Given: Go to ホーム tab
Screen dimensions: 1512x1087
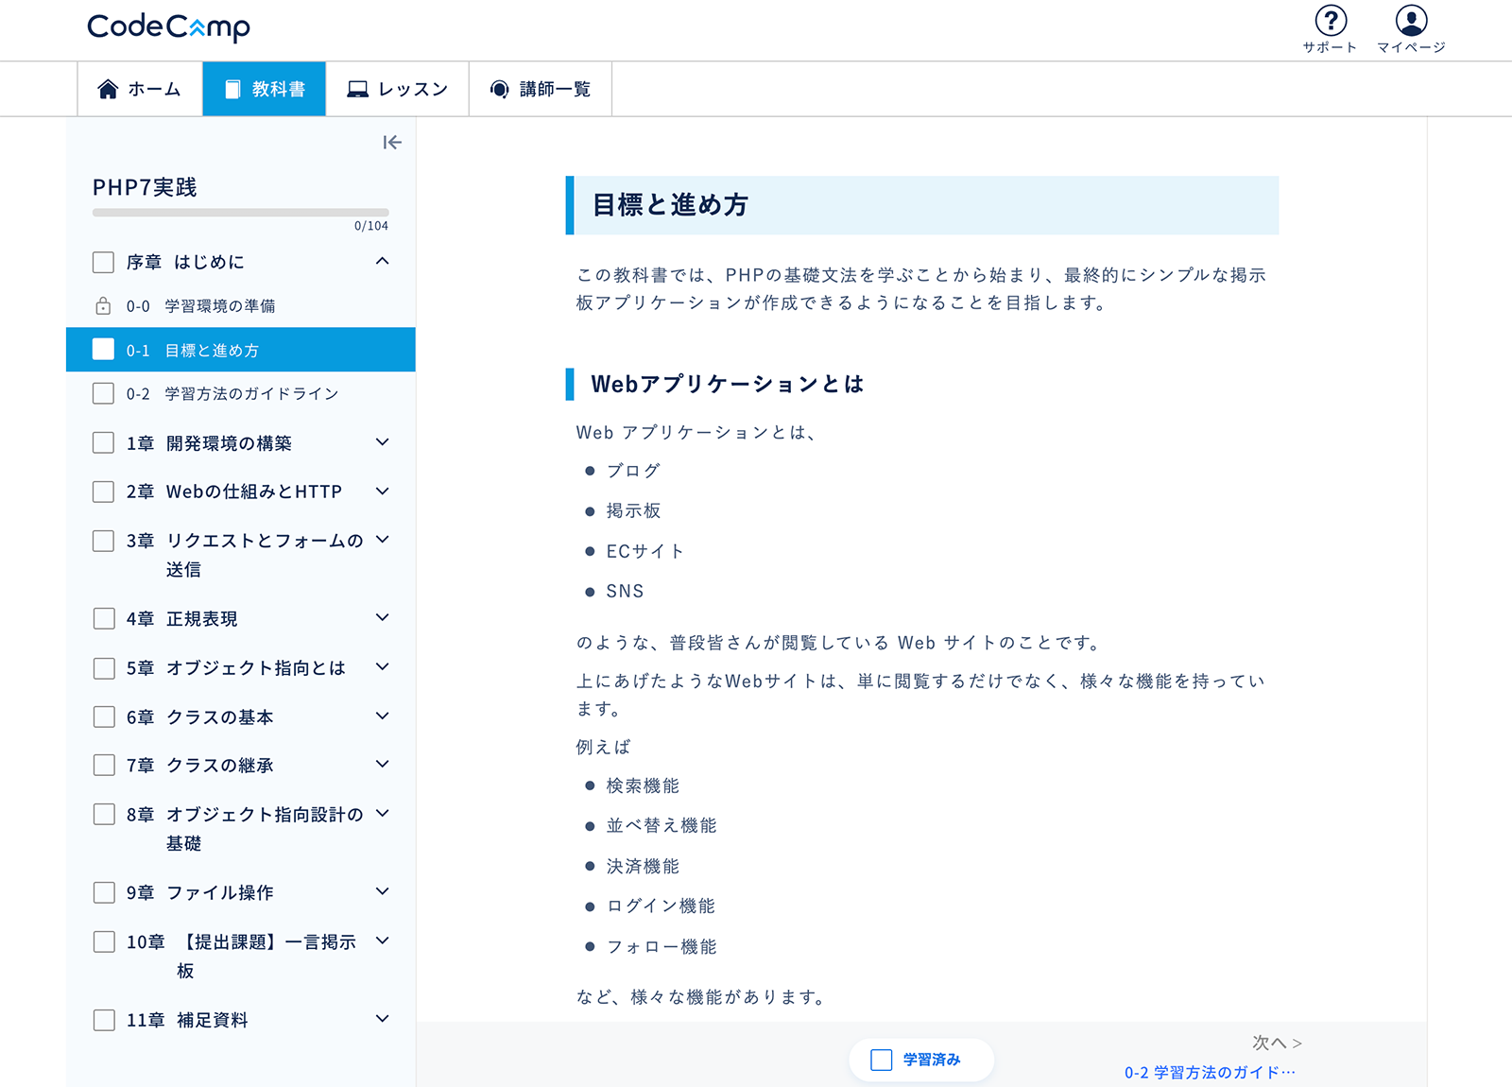Looking at the screenshot, I should [140, 89].
